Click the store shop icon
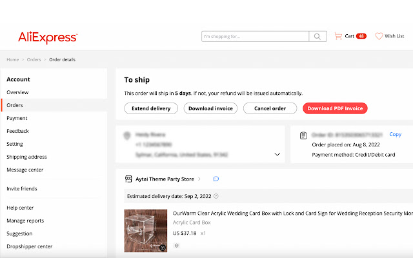This screenshot has height=258, width=413. coord(128,179)
